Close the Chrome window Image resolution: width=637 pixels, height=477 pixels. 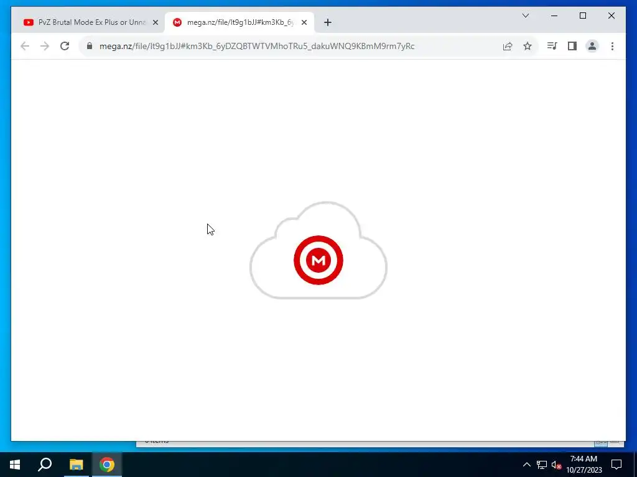611,16
